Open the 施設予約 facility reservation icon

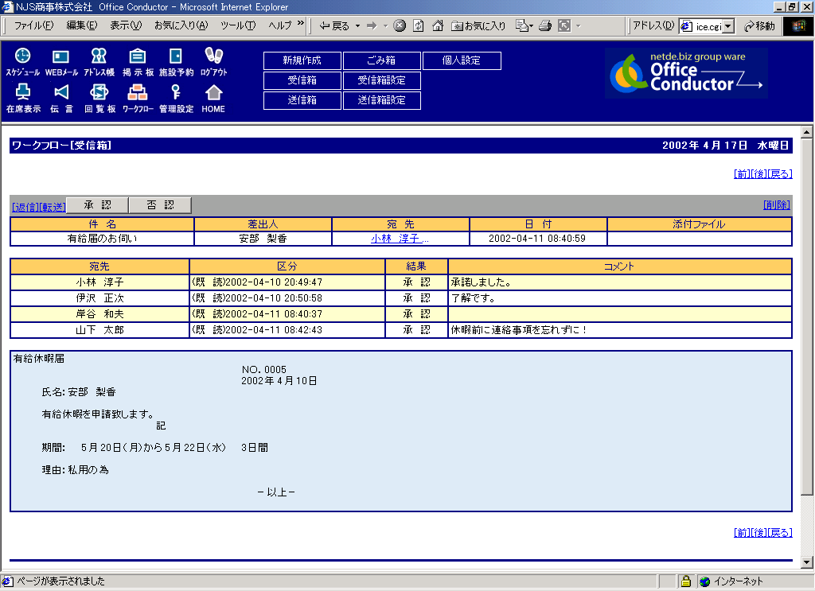[x=176, y=62]
